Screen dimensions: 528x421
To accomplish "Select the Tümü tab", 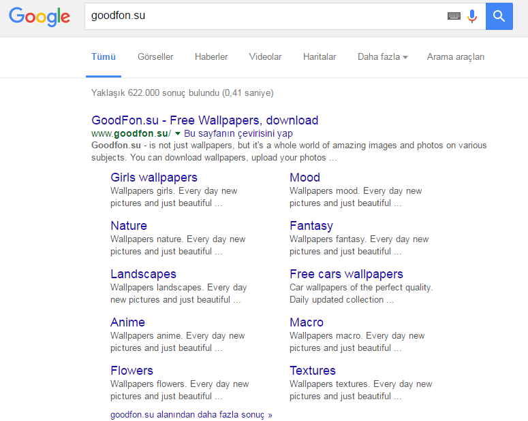I will tap(104, 57).
